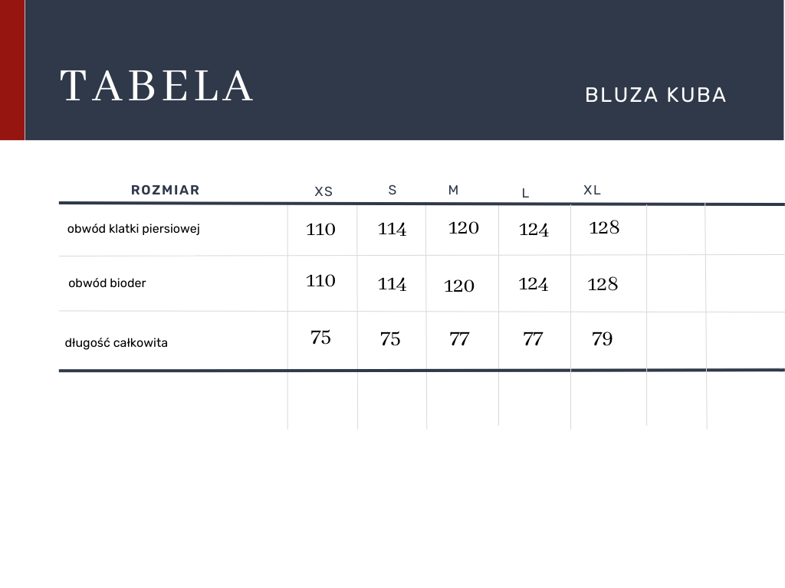The image size is (785, 588).
Task: Select the XL total length value 79
Action: [603, 338]
